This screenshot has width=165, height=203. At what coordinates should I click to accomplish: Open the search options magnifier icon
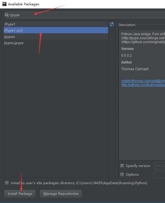point(7,15)
